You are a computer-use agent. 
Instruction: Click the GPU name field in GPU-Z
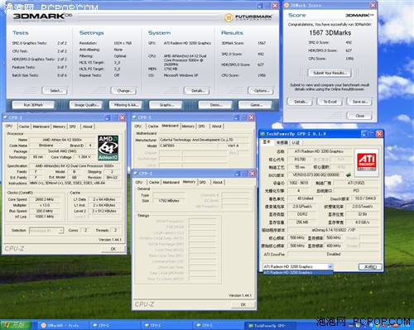[319, 151]
